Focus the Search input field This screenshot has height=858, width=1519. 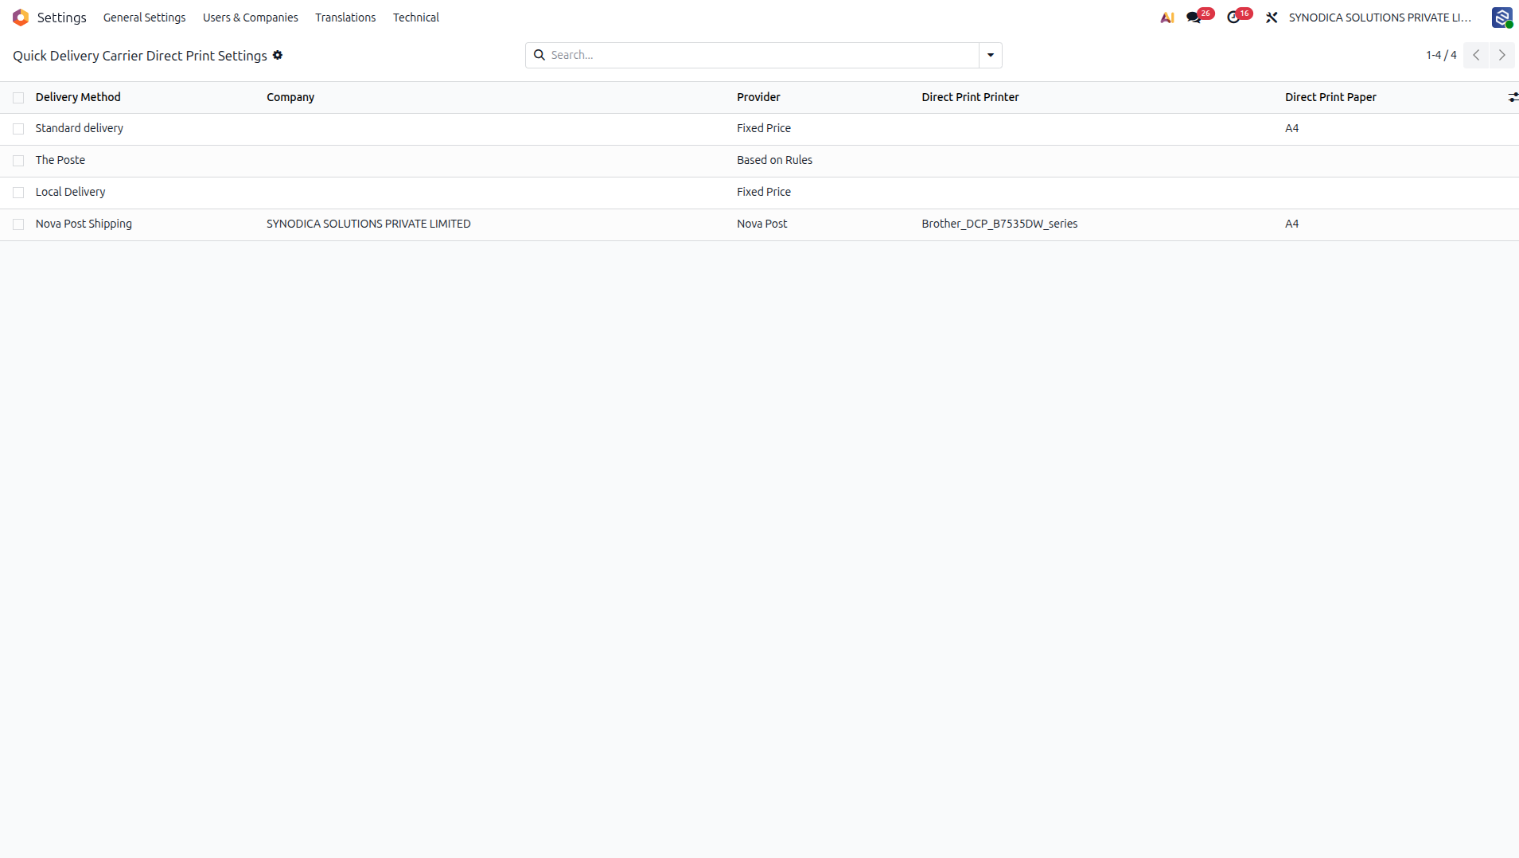point(762,55)
